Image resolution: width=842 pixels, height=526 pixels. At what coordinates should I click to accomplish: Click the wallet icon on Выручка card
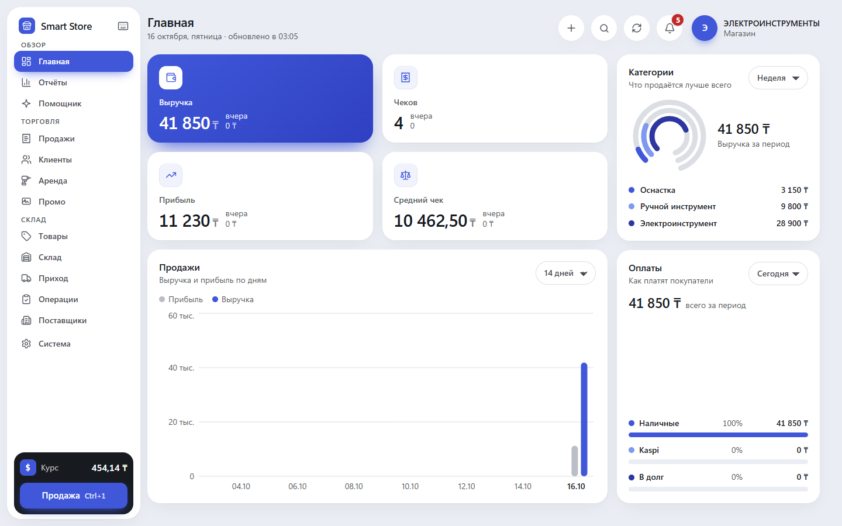coord(171,78)
